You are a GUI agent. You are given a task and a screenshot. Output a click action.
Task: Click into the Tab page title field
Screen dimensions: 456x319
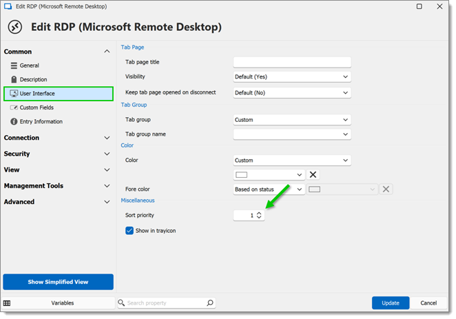(292, 62)
